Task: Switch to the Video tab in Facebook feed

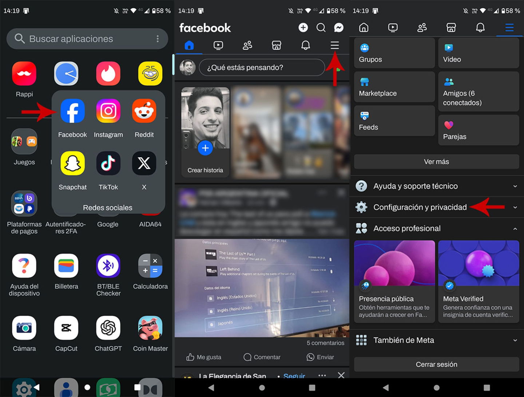Action: (x=218, y=45)
